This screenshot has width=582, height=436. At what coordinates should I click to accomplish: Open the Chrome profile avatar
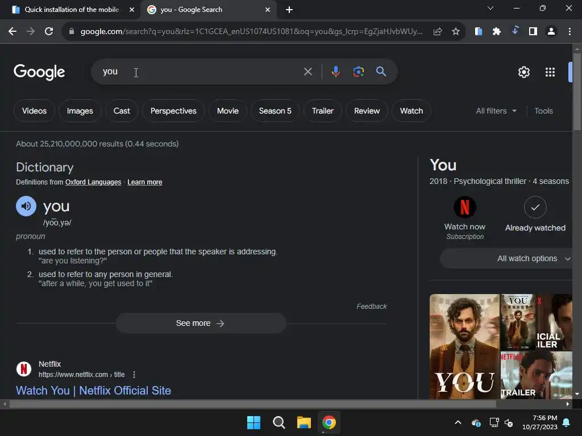pos(551,32)
